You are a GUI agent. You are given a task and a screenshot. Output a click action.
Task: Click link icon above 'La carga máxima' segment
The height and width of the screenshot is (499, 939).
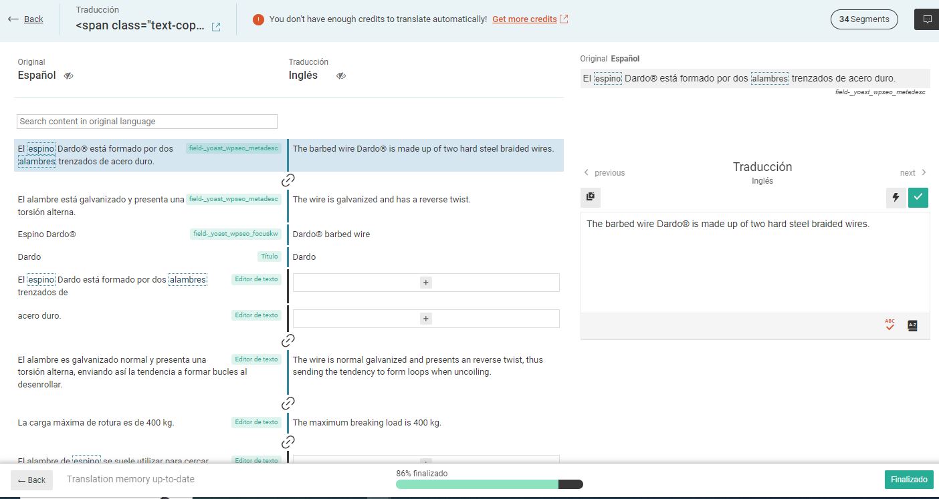click(288, 403)
